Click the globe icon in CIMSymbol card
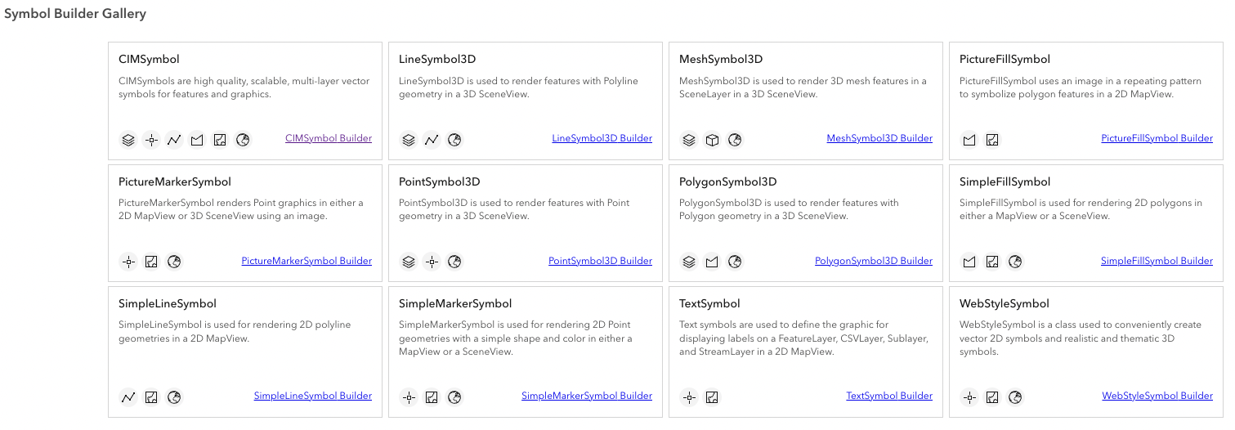 (x=243, y=140)
